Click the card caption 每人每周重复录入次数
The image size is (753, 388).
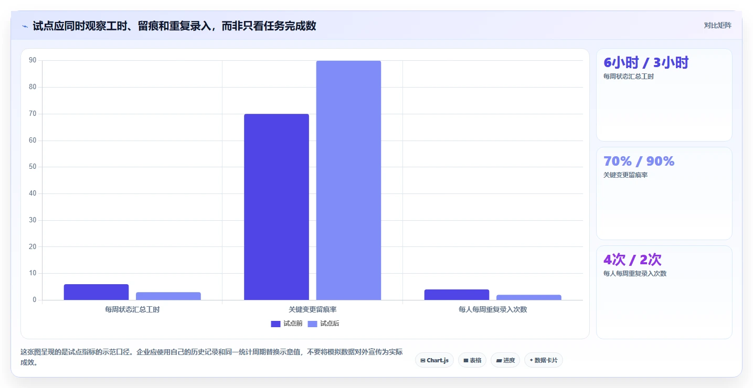pyautogui.click(x=635, y=274)
